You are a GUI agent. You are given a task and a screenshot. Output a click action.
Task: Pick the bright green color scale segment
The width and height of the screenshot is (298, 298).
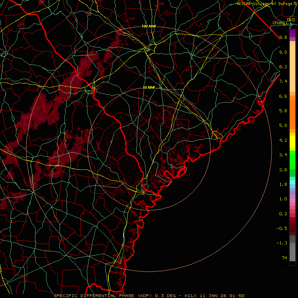click(x=292, y=160)
